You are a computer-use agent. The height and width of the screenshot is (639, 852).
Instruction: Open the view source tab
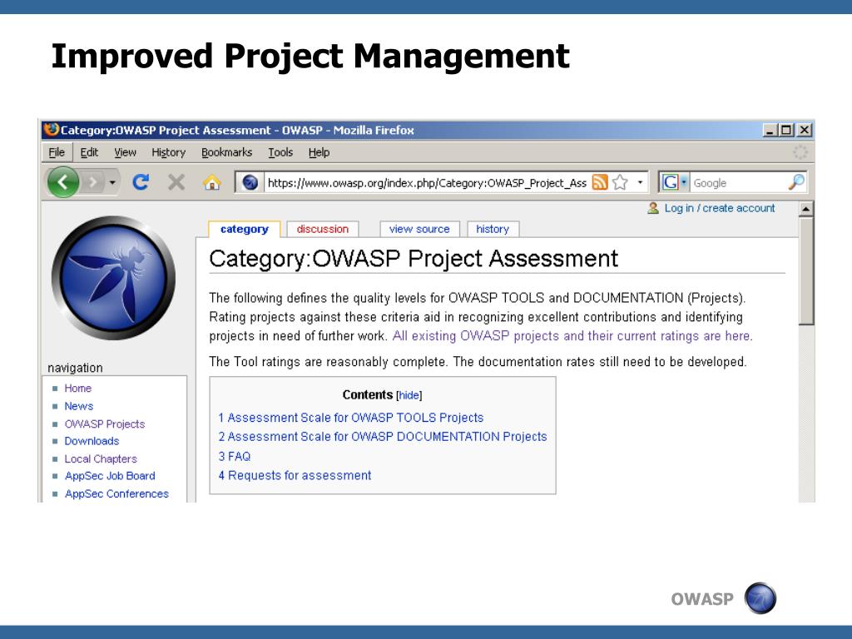click(419, 230)
